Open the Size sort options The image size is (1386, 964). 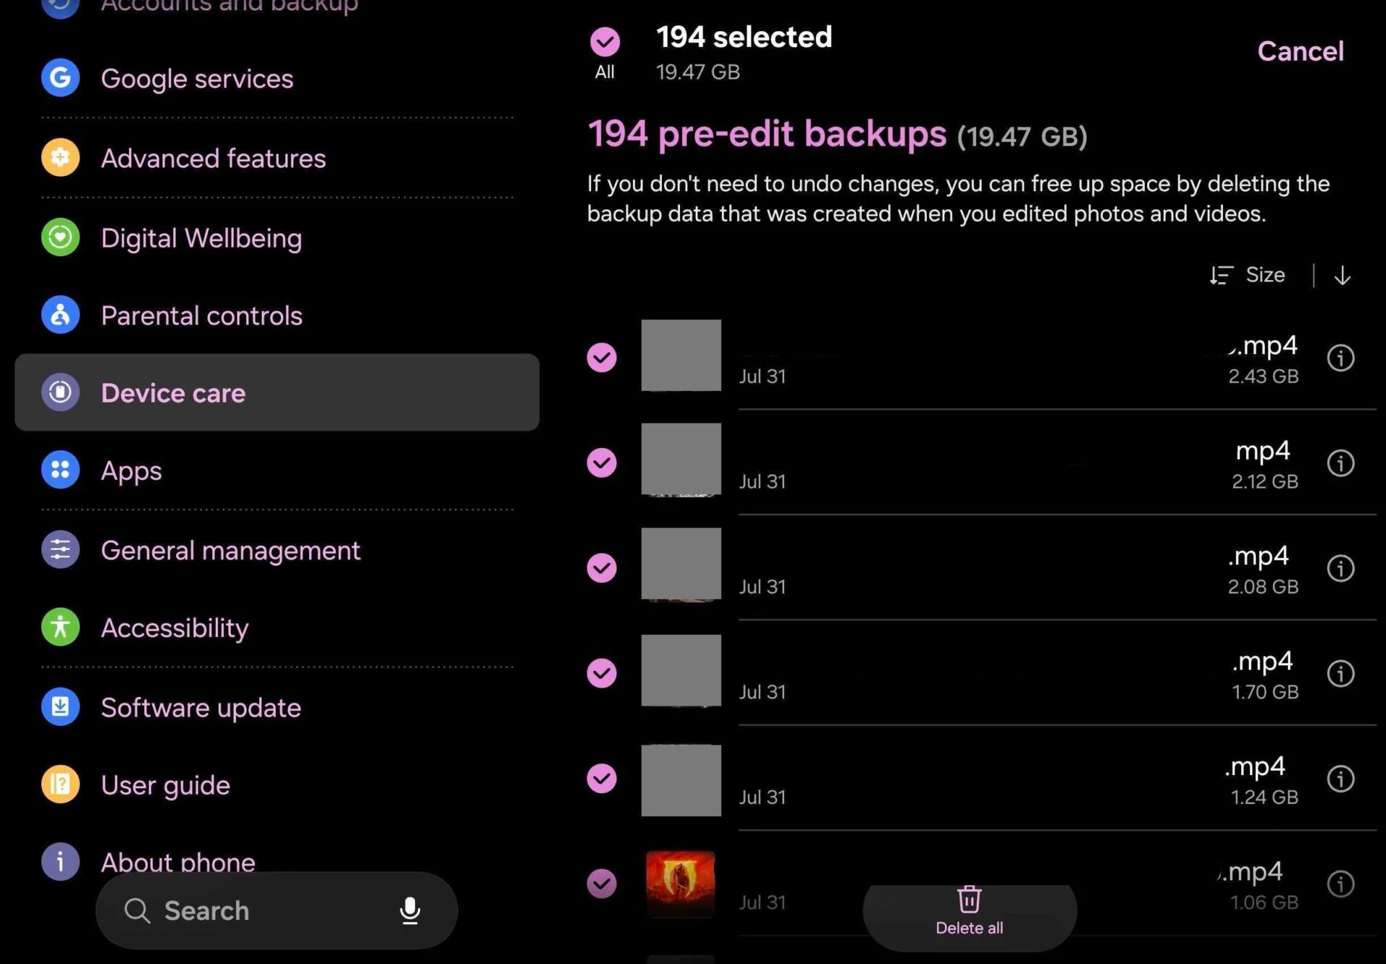coord(1247,276)
